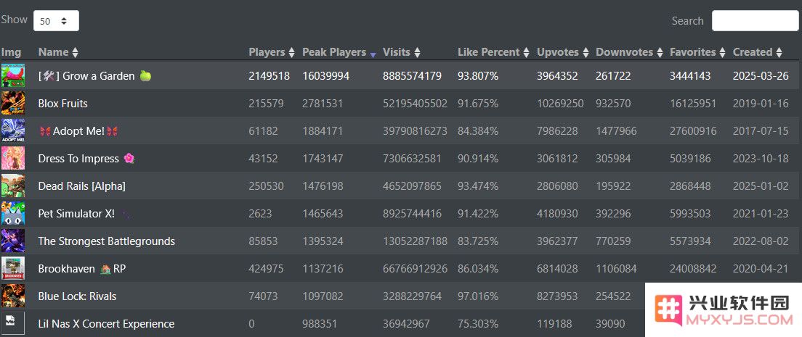Select Blox Fruits created date 2019-01-16
Screen dimensions: 802x337
[x=761, y=104]
